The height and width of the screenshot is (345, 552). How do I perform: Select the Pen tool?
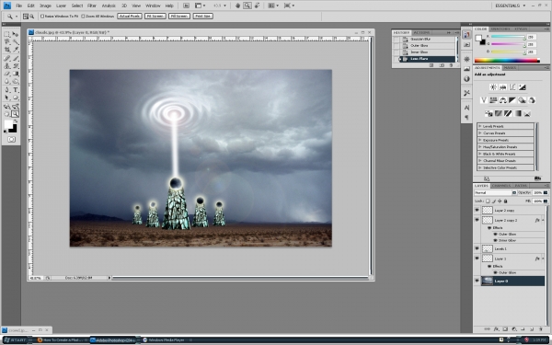click(6, 90)
